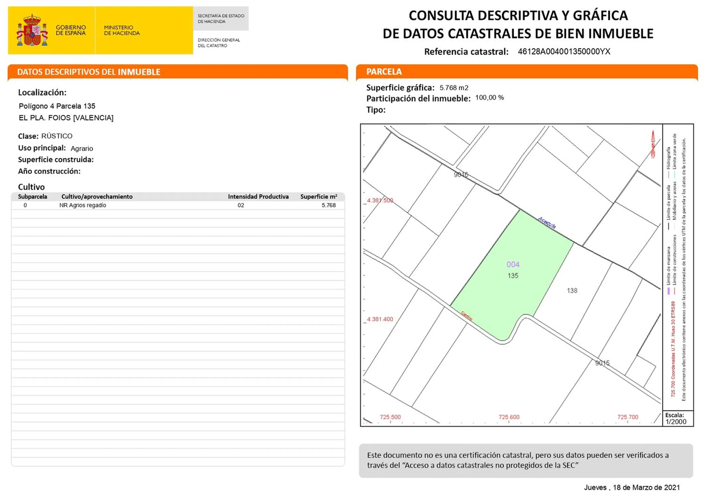Screen dimensions: 707x499
Task: Click the Gobierno de España logo text
Action: coord(71,30)
